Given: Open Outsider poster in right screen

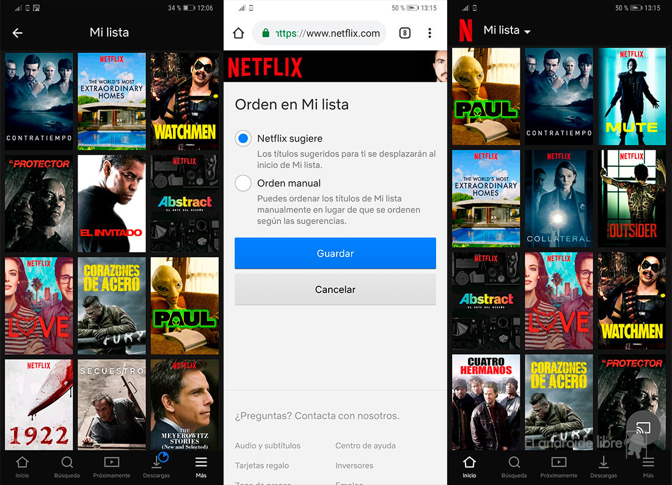Looking at the screenshot, I should (632, 199).
